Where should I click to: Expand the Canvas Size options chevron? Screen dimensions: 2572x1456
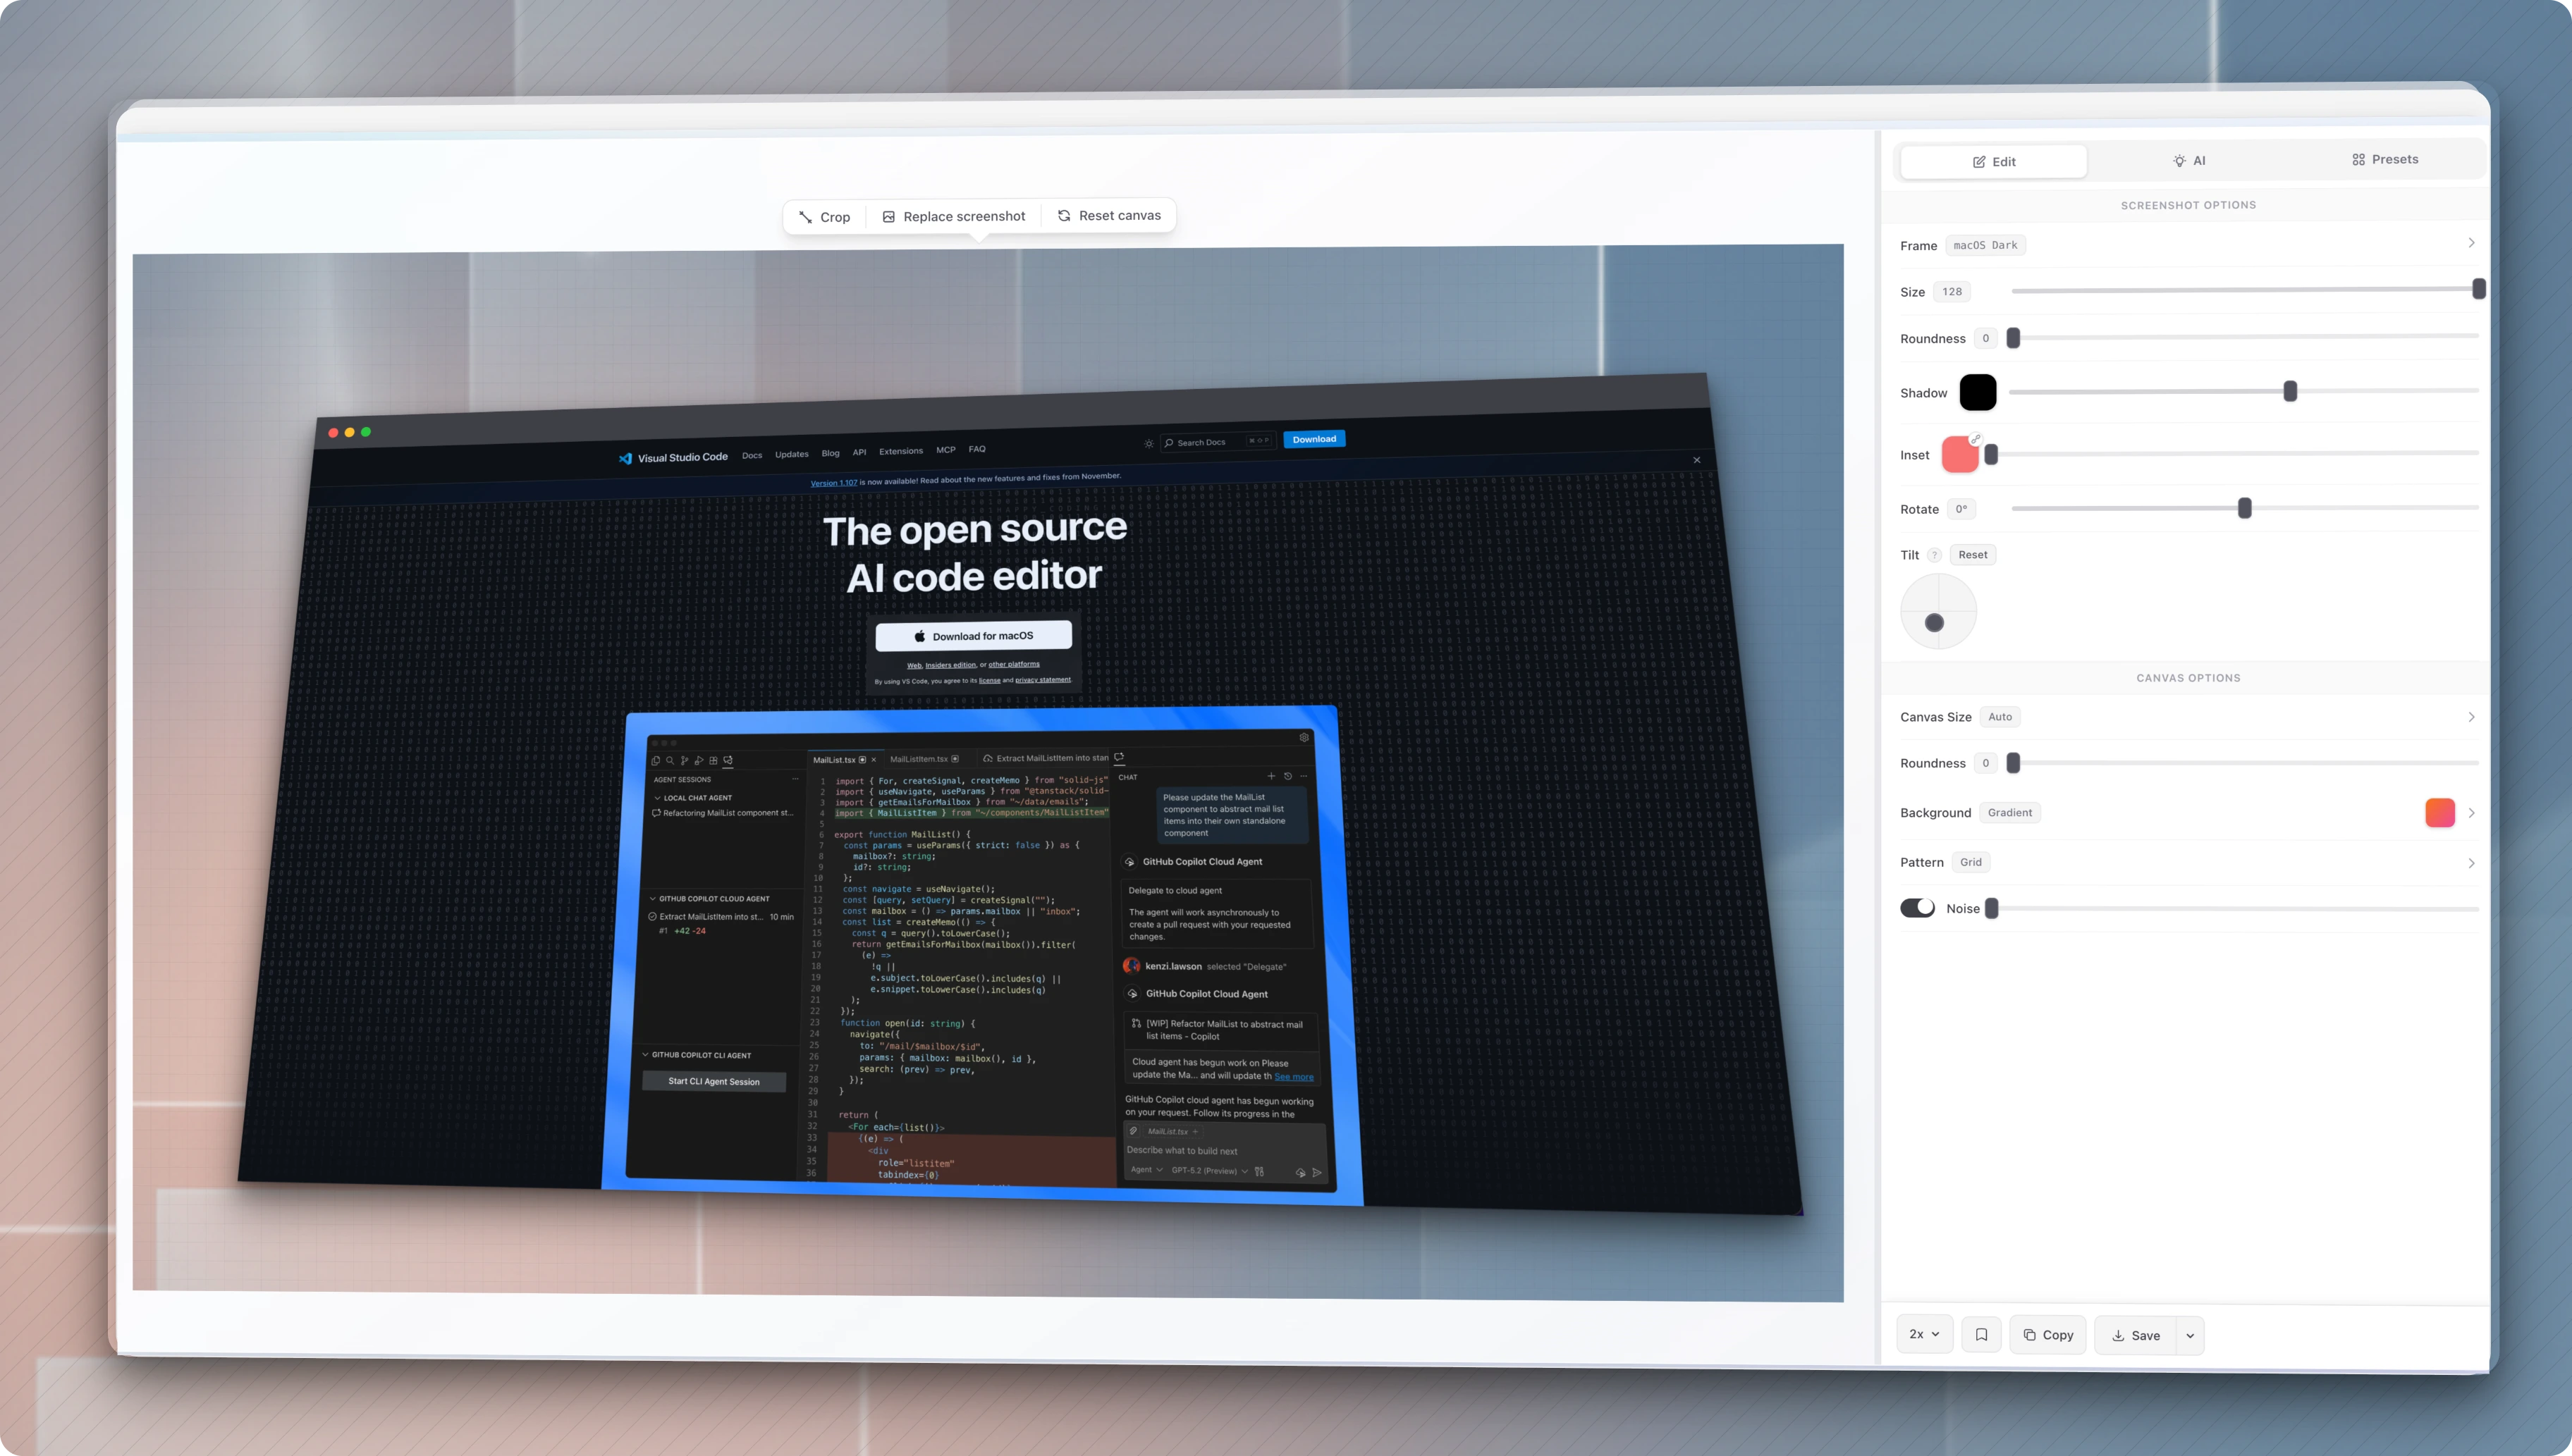[x=2471, y=717]
